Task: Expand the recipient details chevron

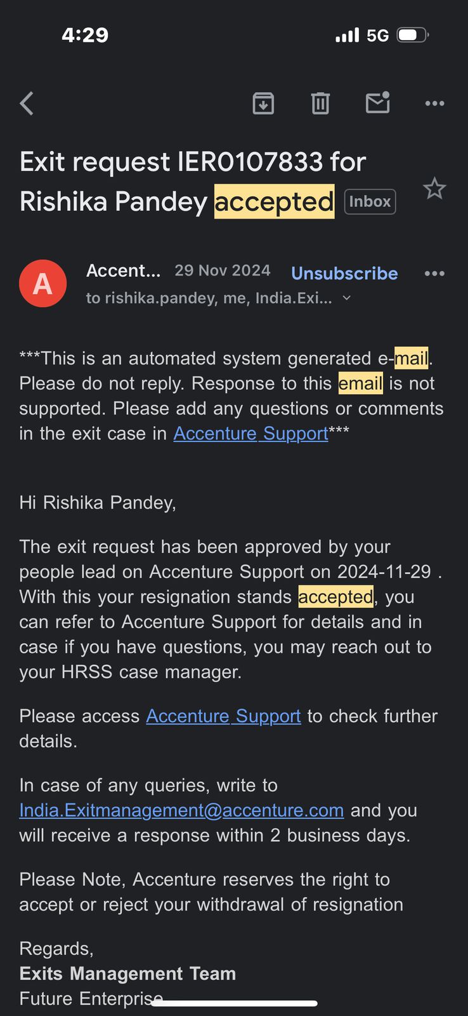Action: pyautogui.click(x=346, y=298)
